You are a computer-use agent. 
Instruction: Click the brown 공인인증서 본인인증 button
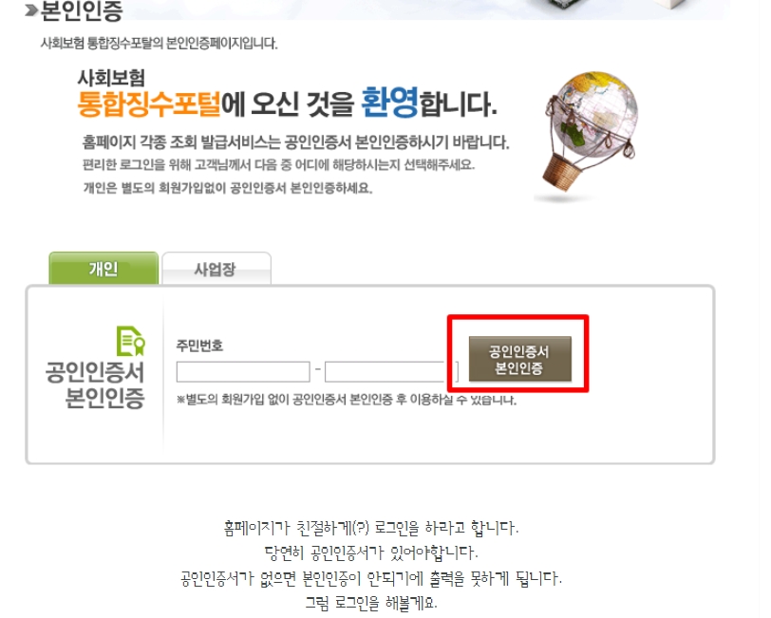[519, 359]
